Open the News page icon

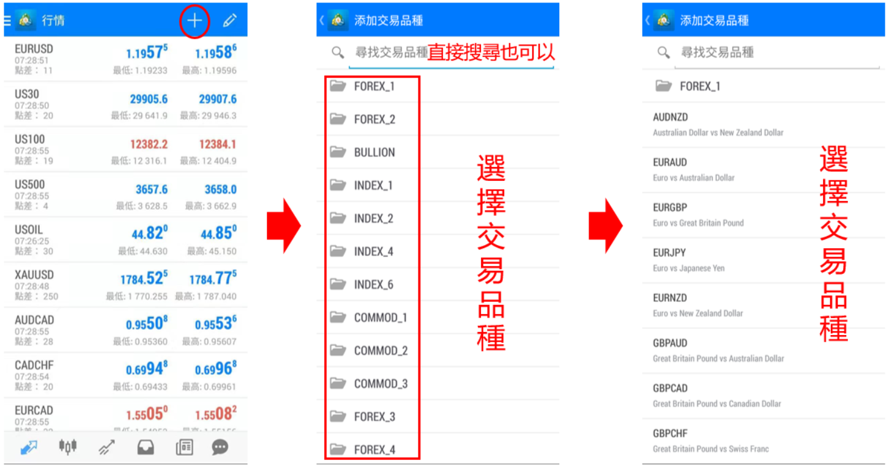point(184,447)
